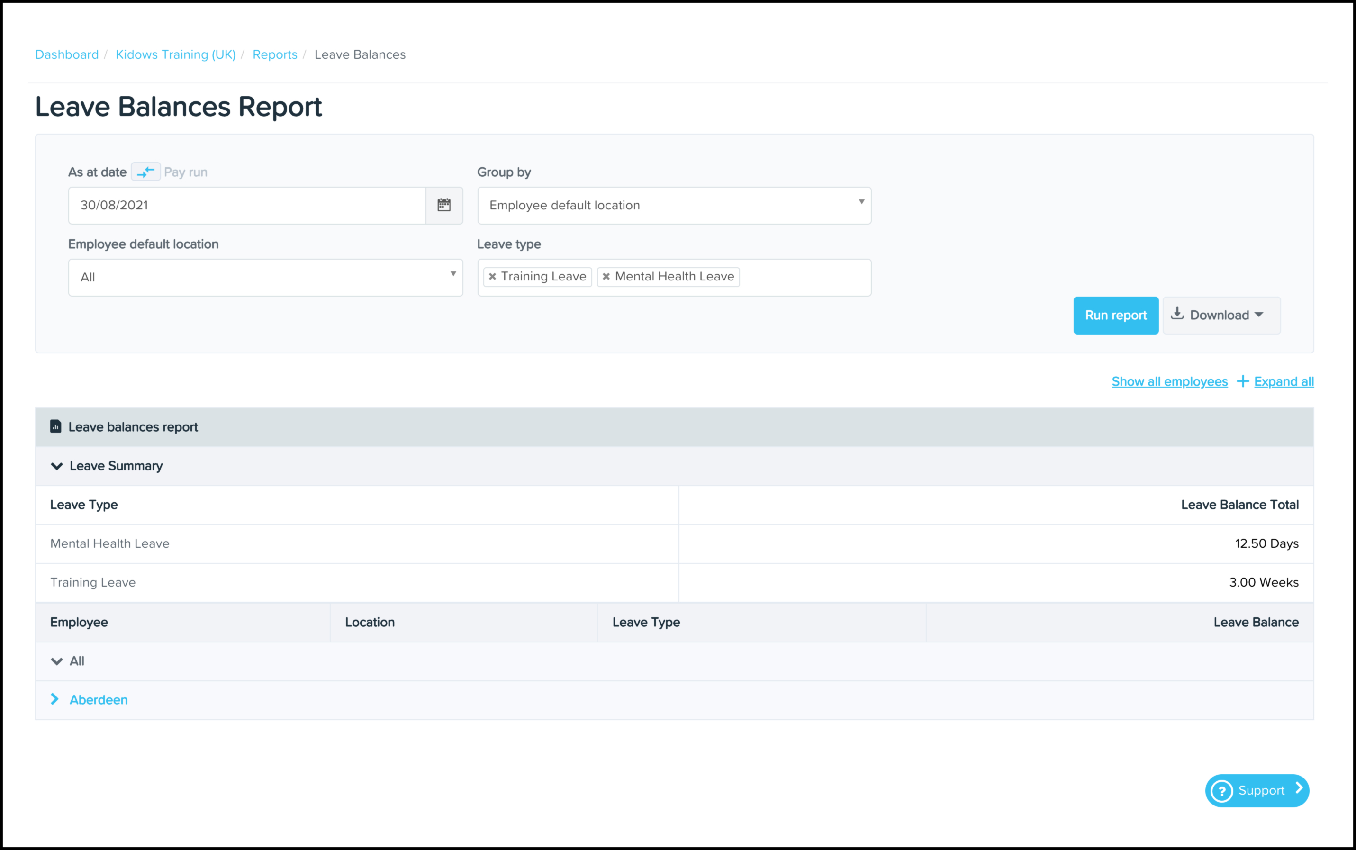The width and height of the screenshot is (1356, 850).
Task: Click the Run report button
Action: [1115, 316]
